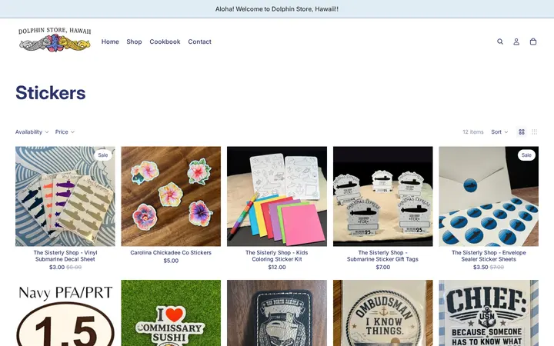Open the Contact menu item
This screenshot has width=554, height=346.
tap(199, 42)
